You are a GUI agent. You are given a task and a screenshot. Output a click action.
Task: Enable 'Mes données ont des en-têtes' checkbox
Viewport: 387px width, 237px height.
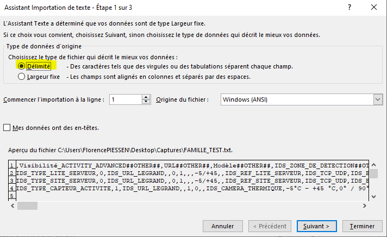pos(7,128)
